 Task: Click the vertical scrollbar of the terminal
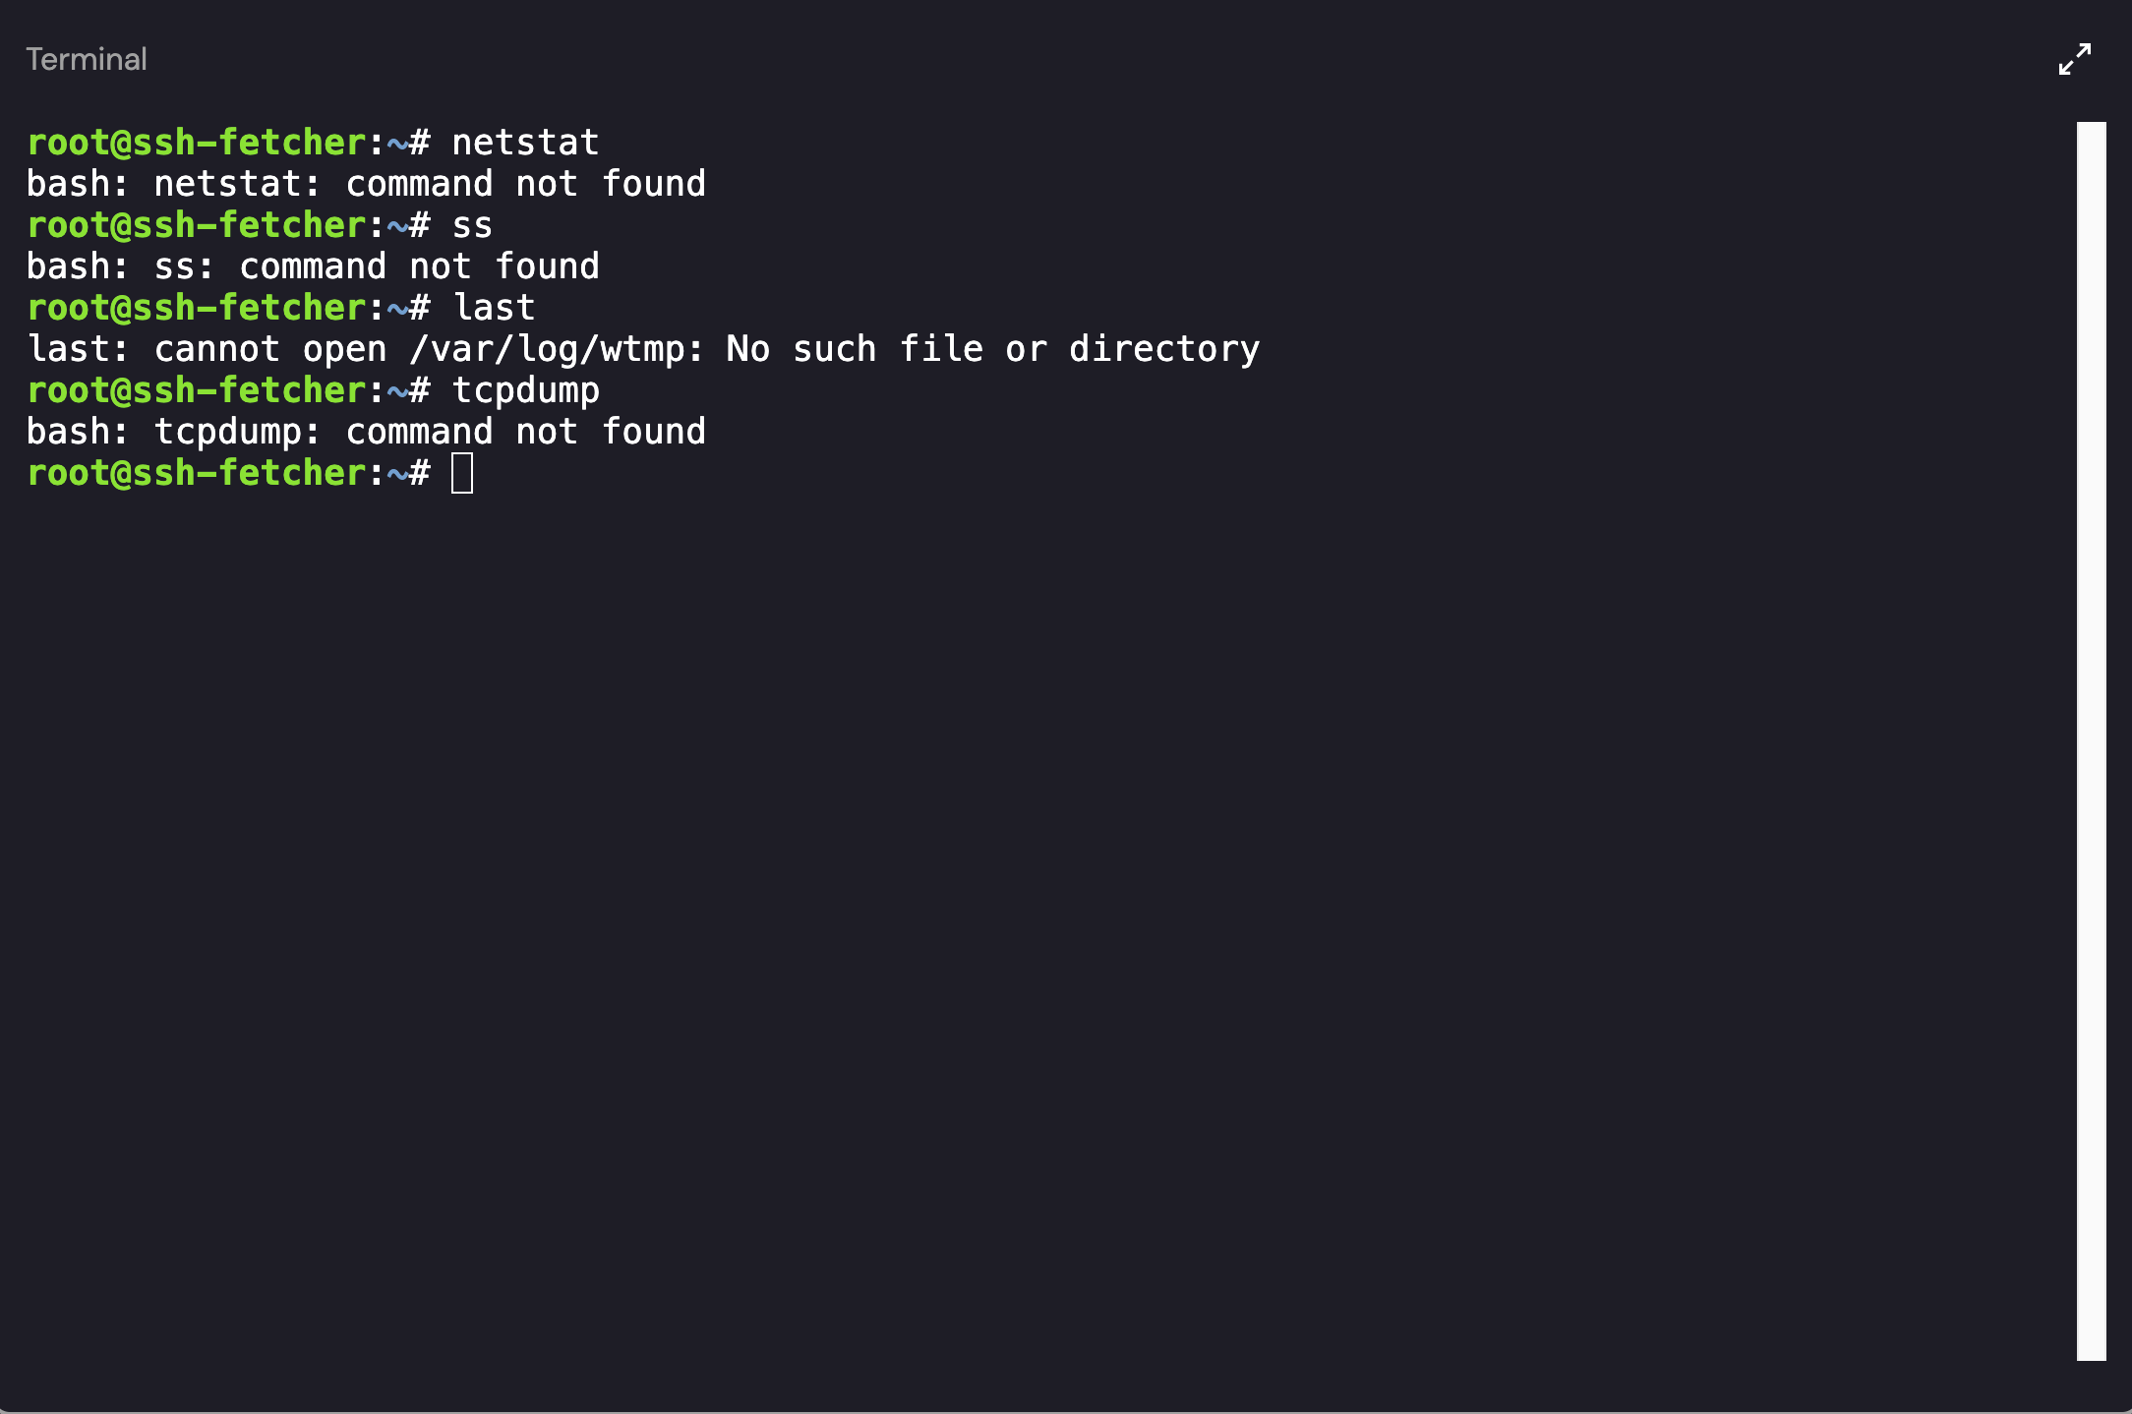click(x=2091, y=739)
